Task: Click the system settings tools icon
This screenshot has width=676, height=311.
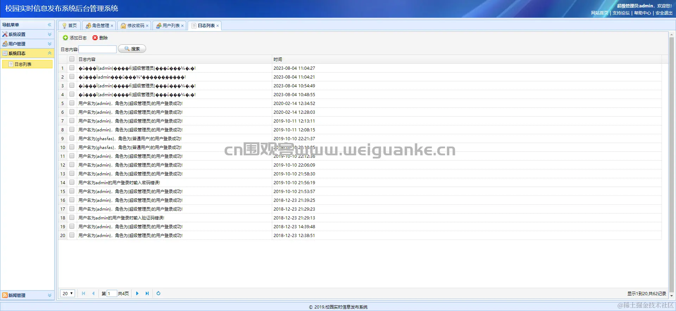Action: (5, 34)
